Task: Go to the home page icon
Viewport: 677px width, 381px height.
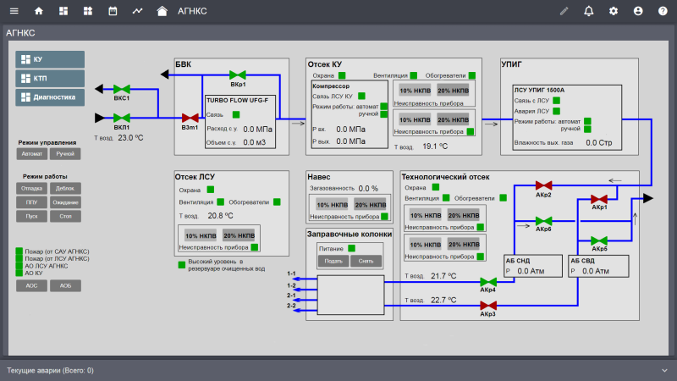Action: pos(39,11)
